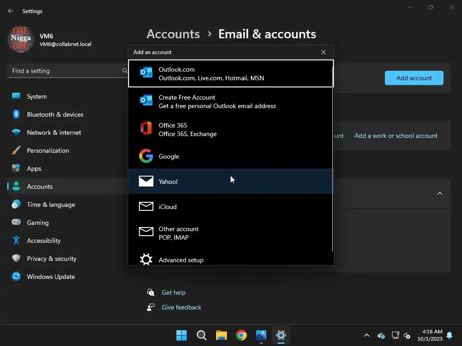Open the clock showing 4:16 AM
This screenshot has height=346, width=462.
[x=430, y=335]
